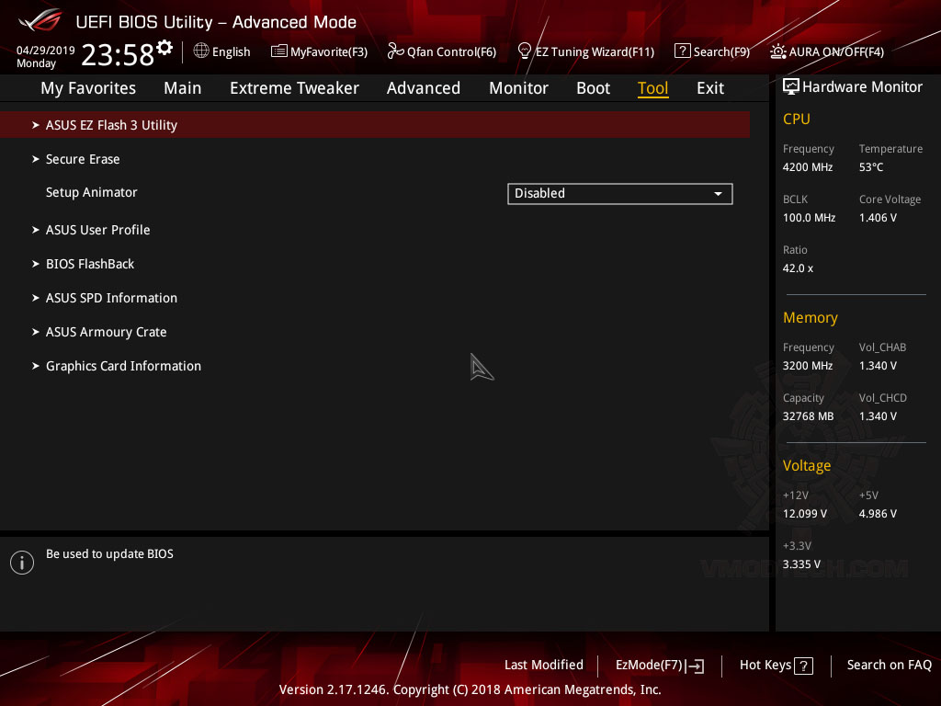Click the AURA light icon
Image resolution: width=941 pixels, height=706 pixels.
(777, 51)
